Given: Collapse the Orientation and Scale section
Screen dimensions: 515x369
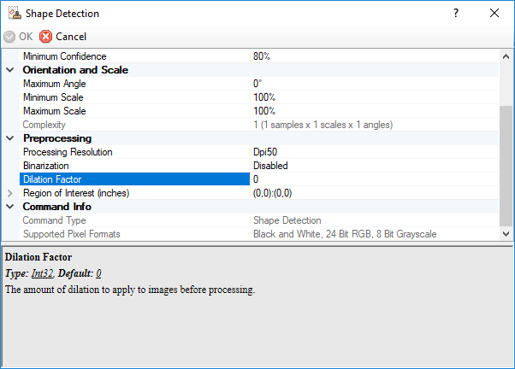Looking at the screenshot, I should click(10, 70).
